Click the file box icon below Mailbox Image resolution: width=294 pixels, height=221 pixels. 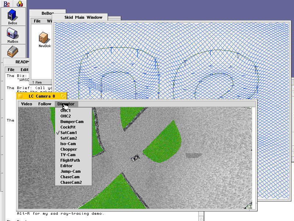[x=13, y=51]
